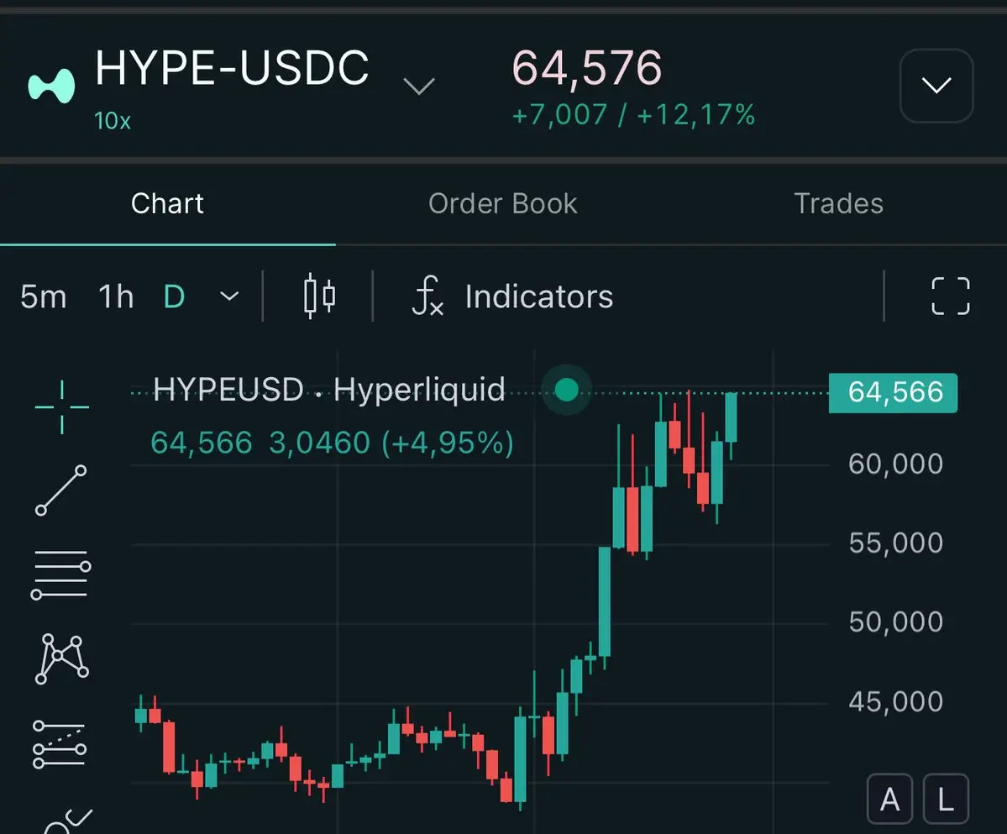Open the timeframe dropdown arrow next to D
Image resolution: width=1007 pixels, height=834 pixels.
[x=229, y=296]
